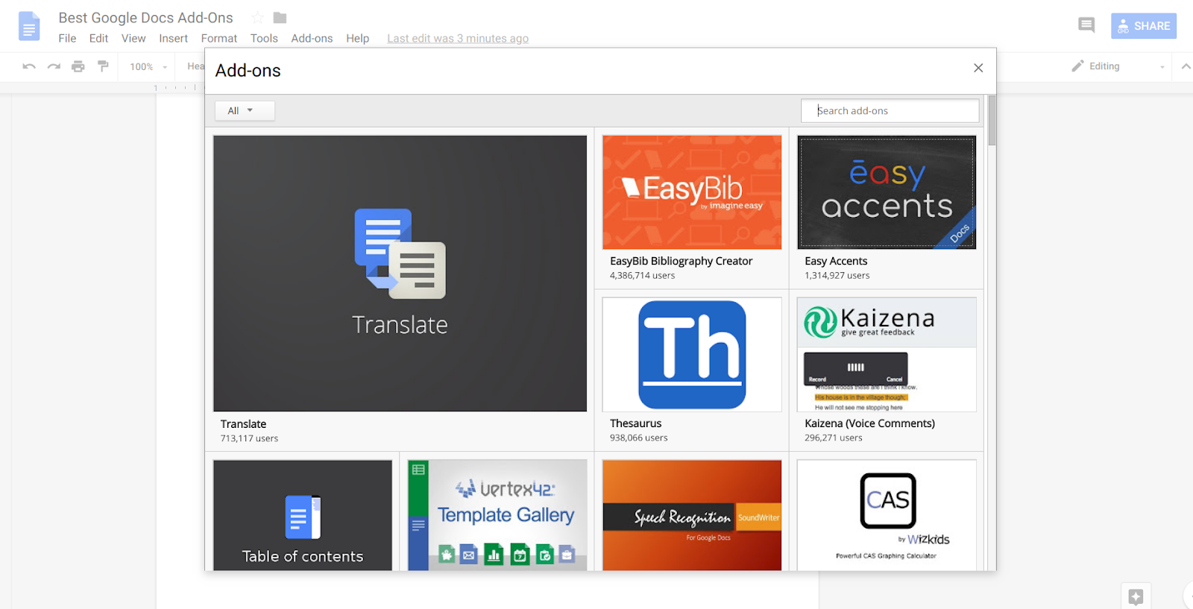
Task: Open the EasyBib add-on thumbnail
Action: coord(692,192)
